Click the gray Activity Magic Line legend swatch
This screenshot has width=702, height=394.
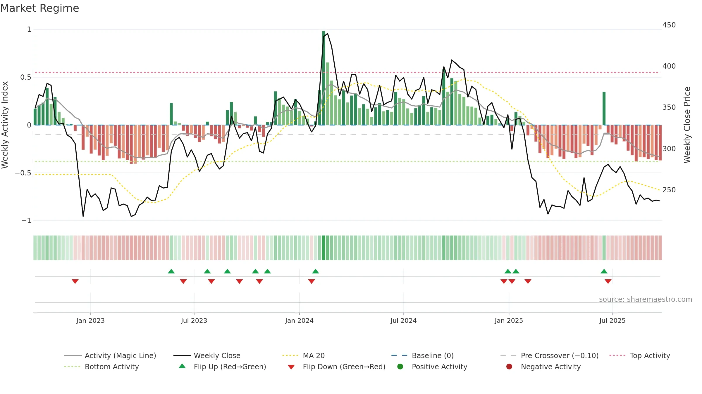coord(73,355)
